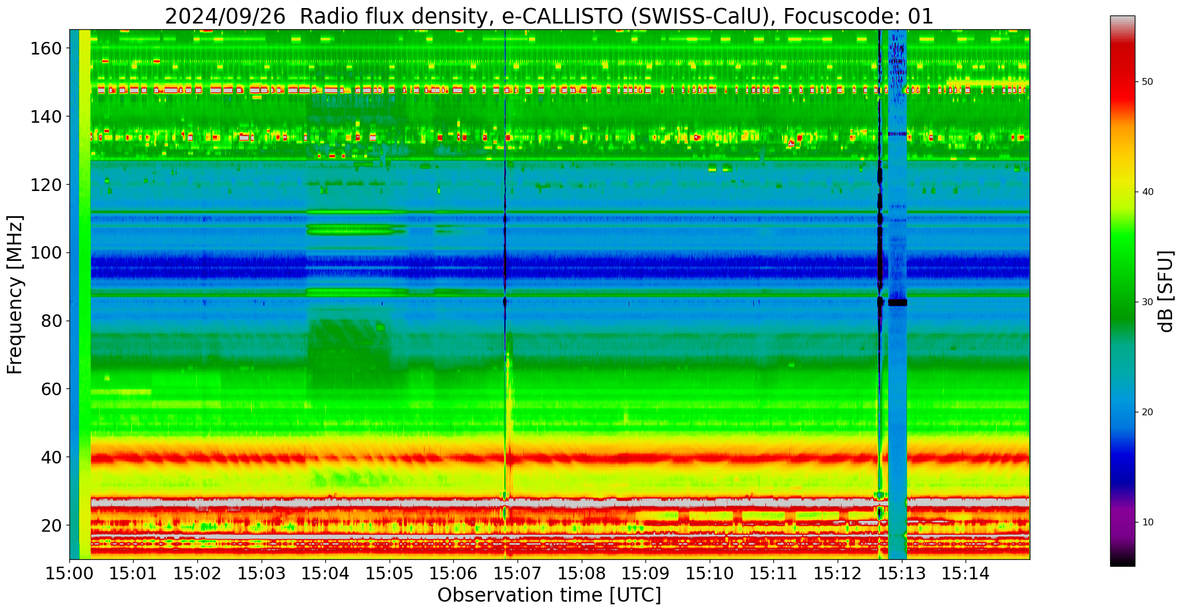Click the 15:13 time tick label

pos(902,573)
